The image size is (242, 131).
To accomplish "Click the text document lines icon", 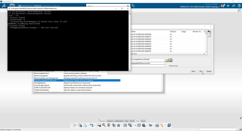I will click(x=125, y=125).
